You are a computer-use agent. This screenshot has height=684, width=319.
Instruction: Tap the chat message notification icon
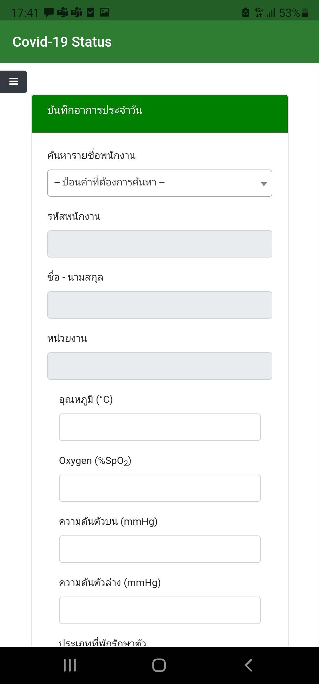pyautogui.click(x=49, y=12)
